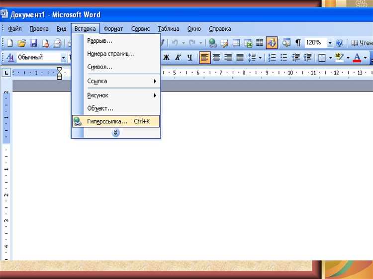This screenshot has width=373, height=279.
Task: Open the Вид menu
Action: [61, 29]
